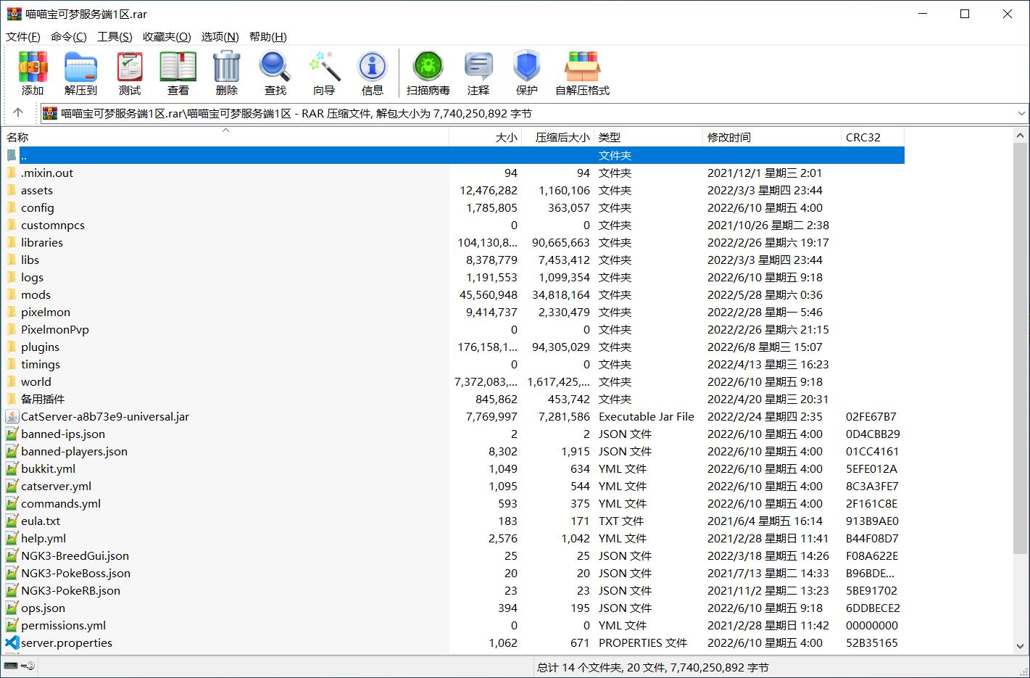Sort by Packed size (压缩后大小) header

point(557,137)
